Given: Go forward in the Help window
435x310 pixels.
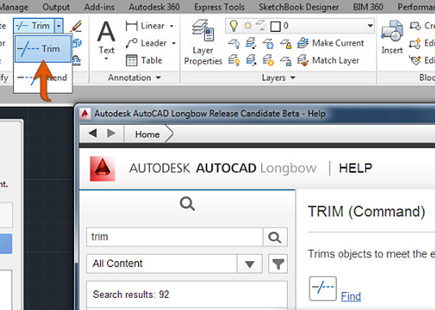Looking at the screenshot, I should (111, 133).
